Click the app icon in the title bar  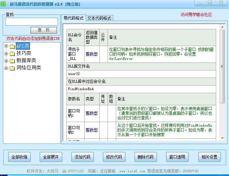(x=3, y=4)
